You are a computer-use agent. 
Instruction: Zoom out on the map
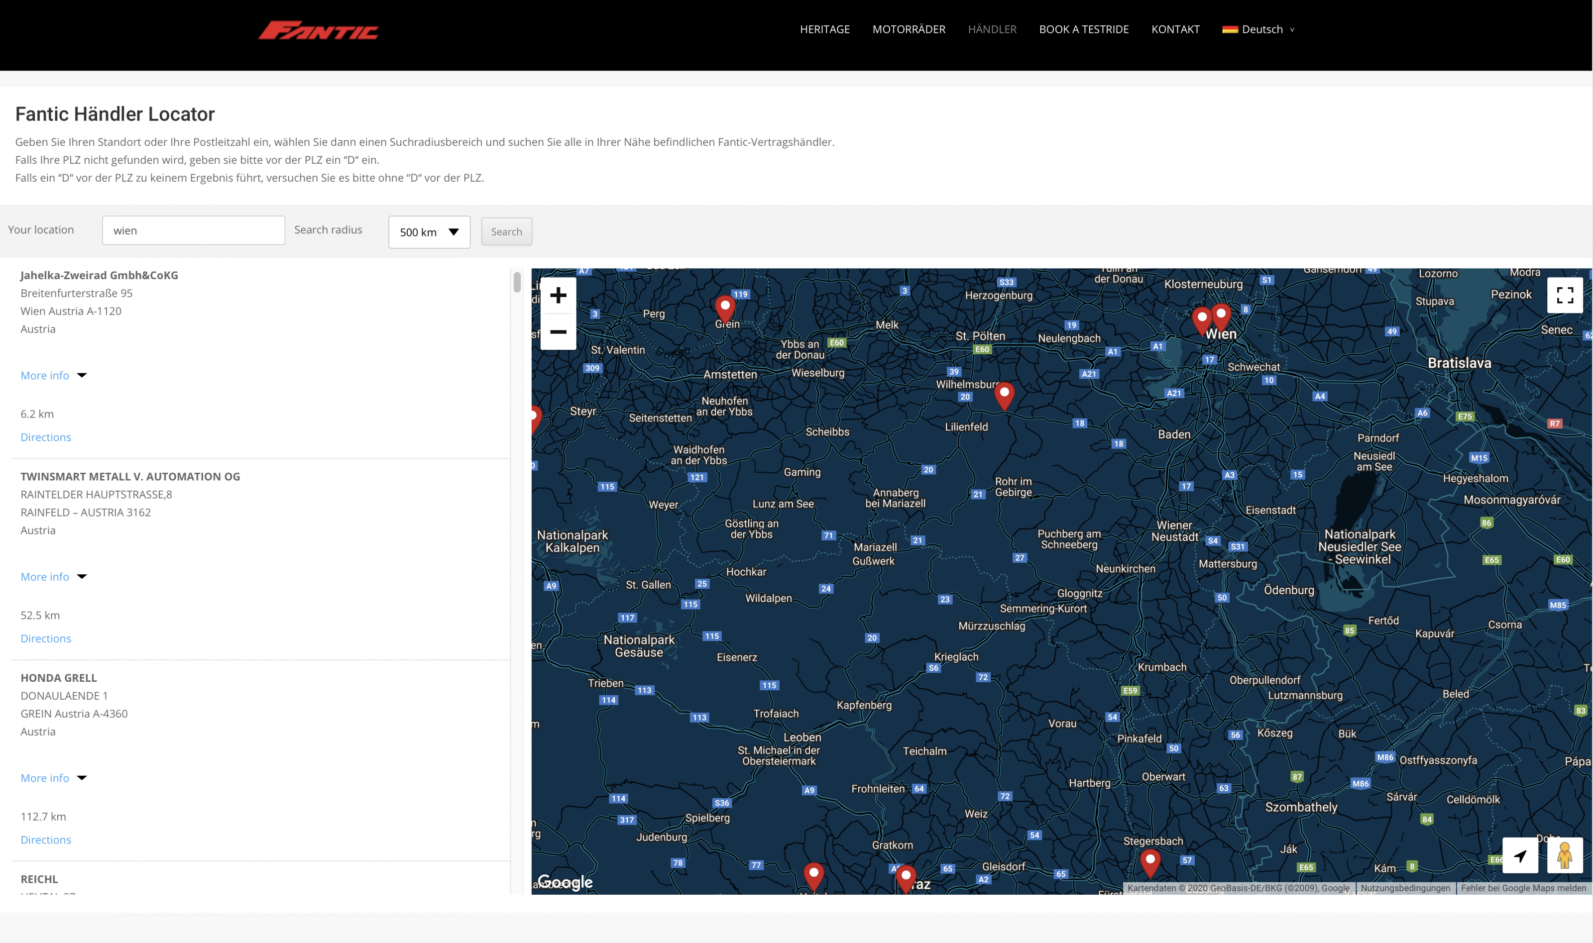558,332
